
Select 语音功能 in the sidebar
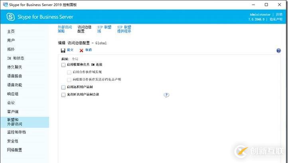click(x=14, y=85)
